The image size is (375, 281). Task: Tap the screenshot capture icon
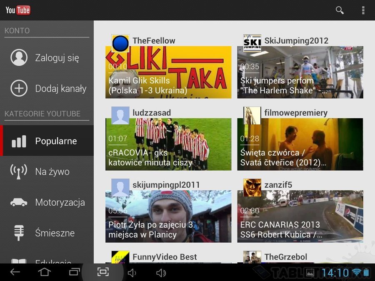pyautogui.click(x=103, y=272)
